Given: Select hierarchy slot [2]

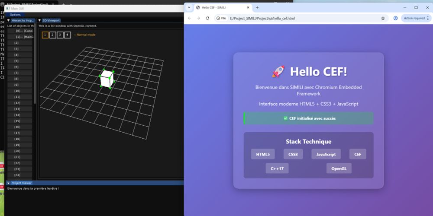Looking at the screenshot, I should point(19,43).
